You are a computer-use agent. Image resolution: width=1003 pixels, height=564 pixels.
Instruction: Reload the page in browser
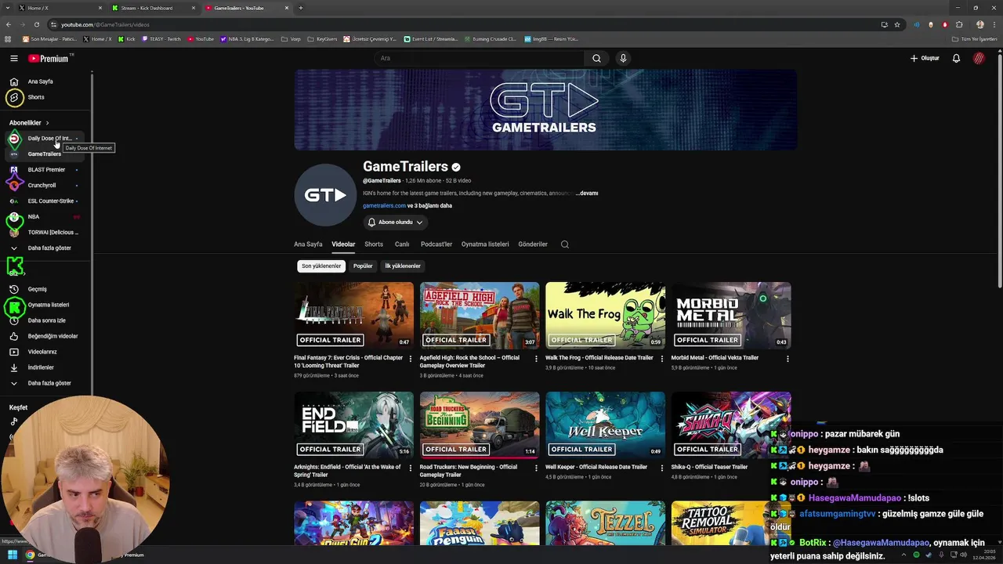pyautogui.click(x=36, y=24)
